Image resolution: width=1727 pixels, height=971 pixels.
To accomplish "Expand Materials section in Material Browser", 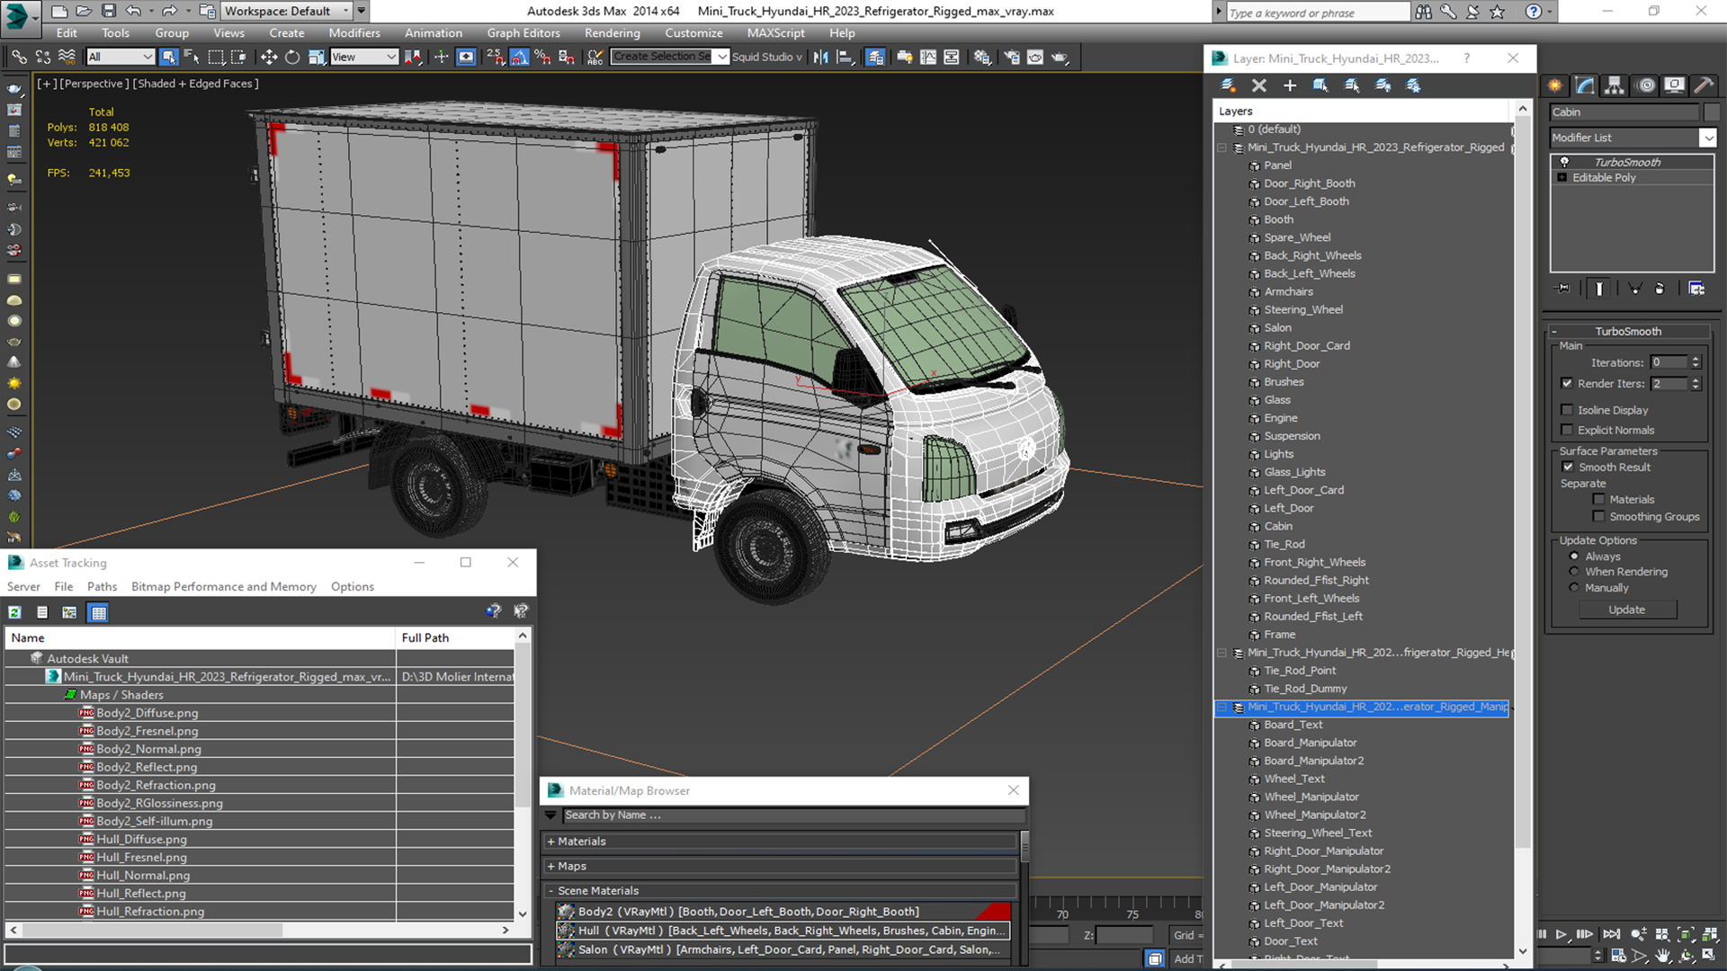I will pyautogui.click(x=780, y=842).
